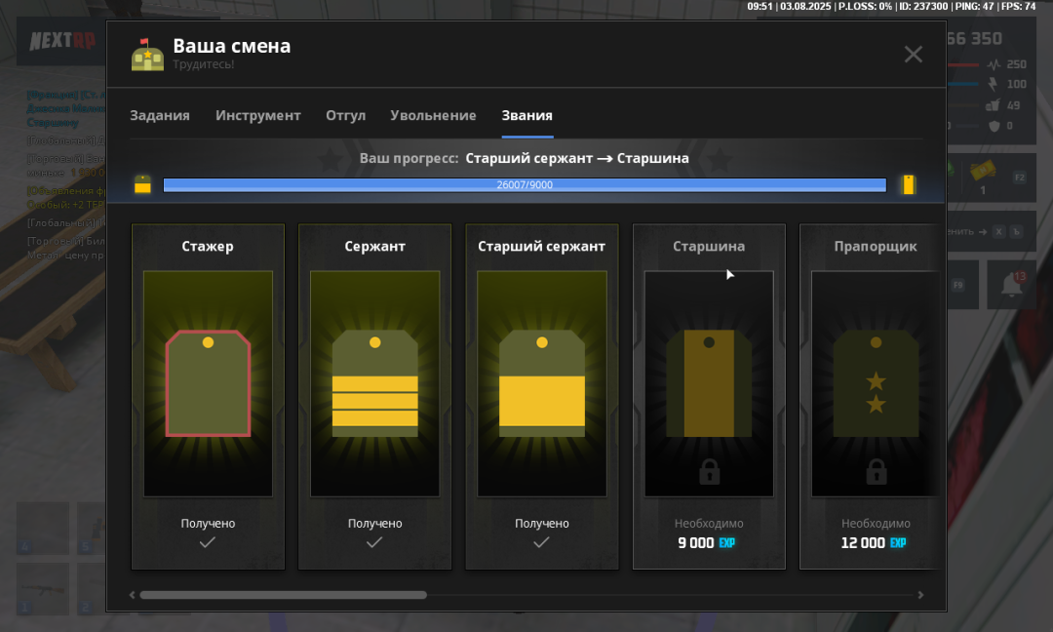The height and width of the screenshot is (632, 1053).
Task: Click the Сержант card title
Action: (x=374, y=247)
